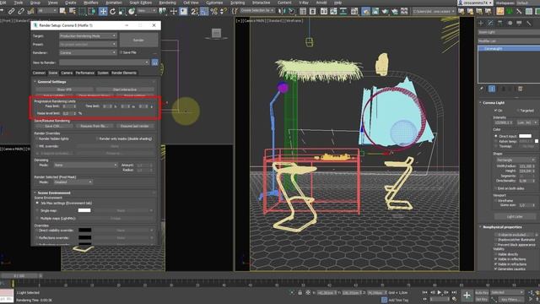Click the Align tool icon
The image size is (540, 304).
292,11
